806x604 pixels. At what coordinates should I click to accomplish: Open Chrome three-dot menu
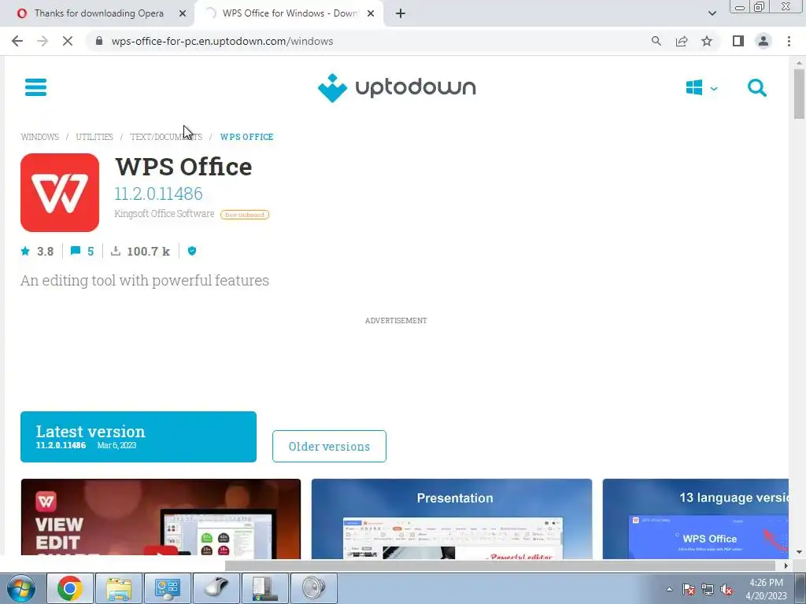(789, 41)
